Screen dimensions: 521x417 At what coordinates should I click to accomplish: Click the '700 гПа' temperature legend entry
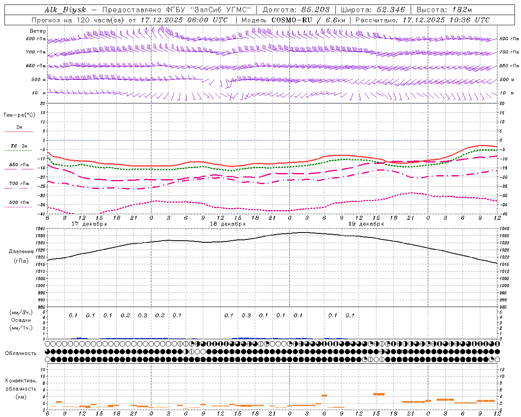19,183
